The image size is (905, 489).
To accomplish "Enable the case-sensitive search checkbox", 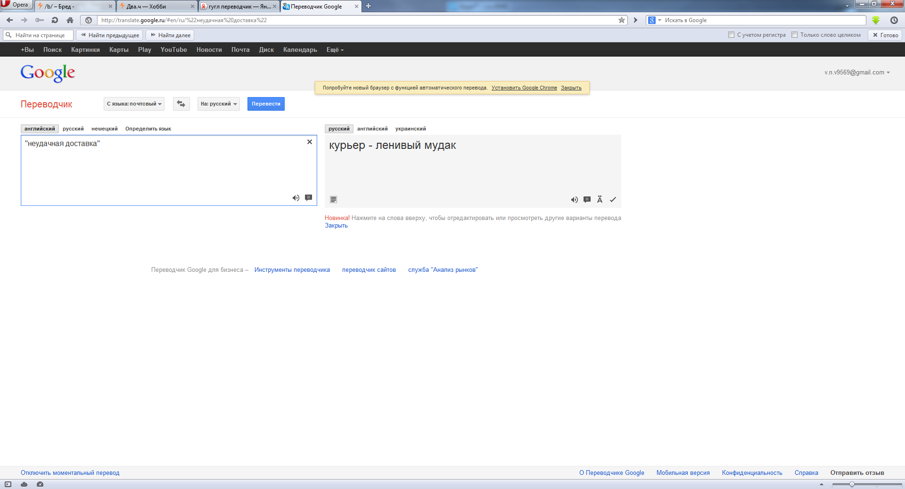I will (x=731, y=35).
